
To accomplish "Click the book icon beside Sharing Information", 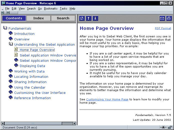I will click(11, 81).
